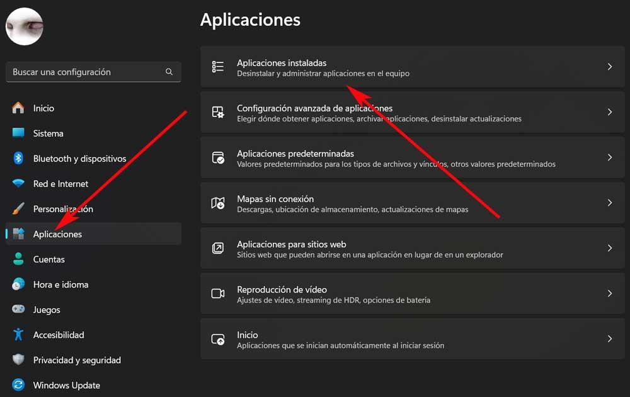Open Mapas sin conexión via its map icon

[x=218, y=203]
